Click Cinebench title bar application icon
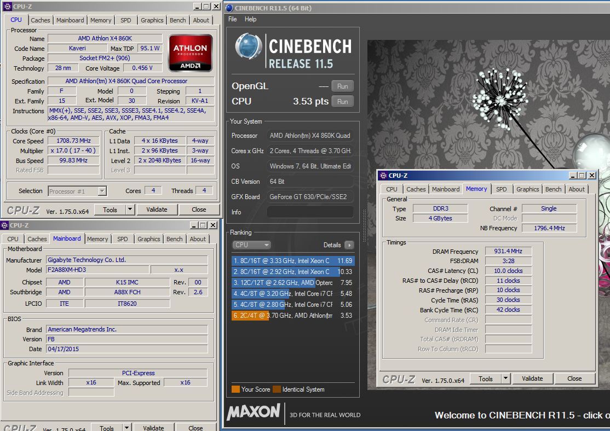 point(229,8)
